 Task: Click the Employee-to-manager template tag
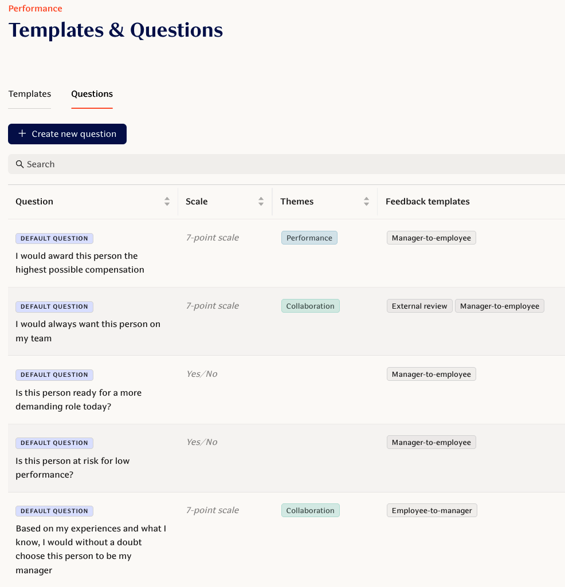(431, 511)
